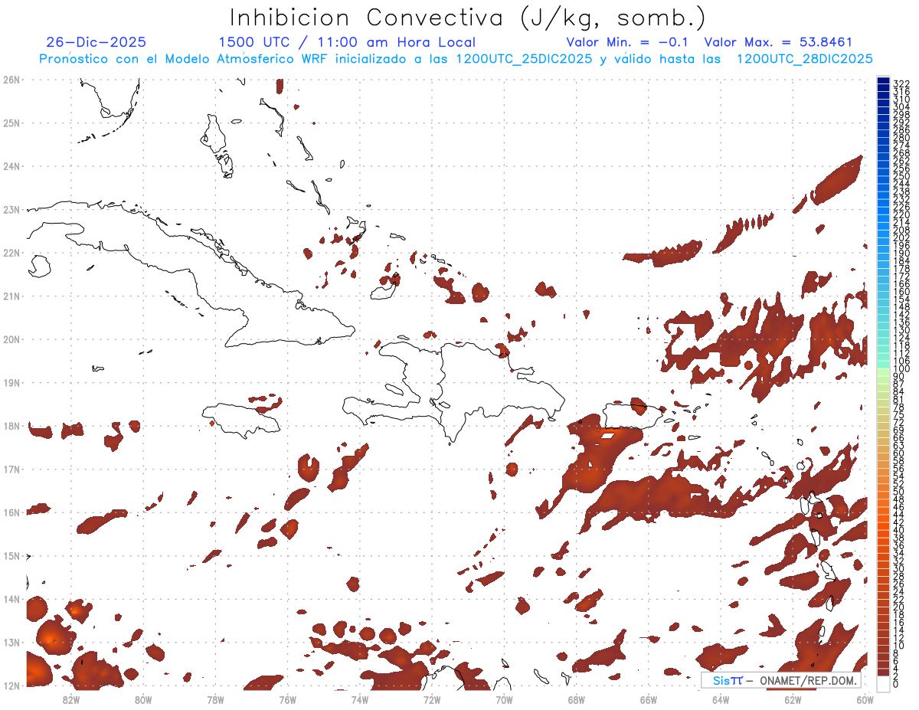Click the '72W' longitude label
The width and height of the screenshot is (919, 710).
(432, 699)
